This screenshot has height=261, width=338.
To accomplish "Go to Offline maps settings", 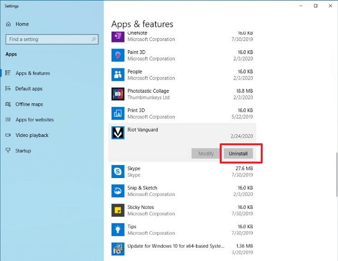I will point(29,104).
